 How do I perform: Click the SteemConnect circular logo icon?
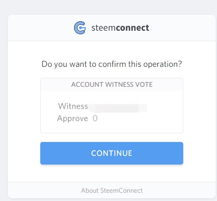pyautogui.click(x=80, y=28)
